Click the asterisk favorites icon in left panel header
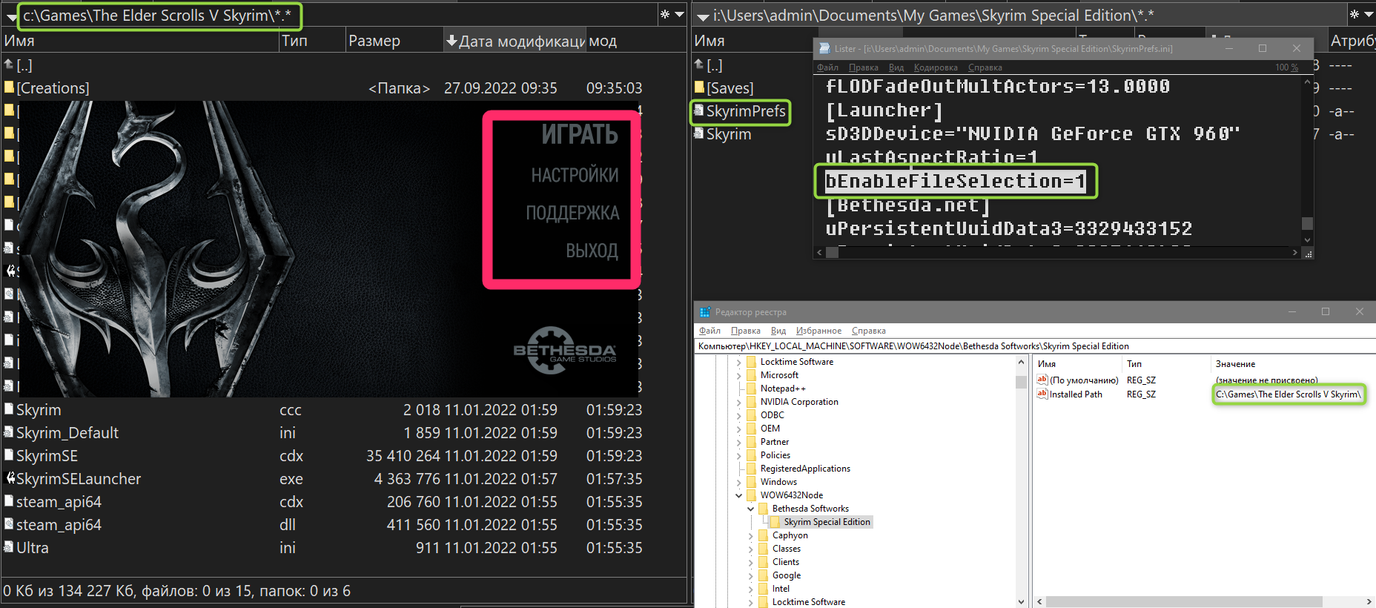This screenshot has width=1376, height=608. (665, 14)
